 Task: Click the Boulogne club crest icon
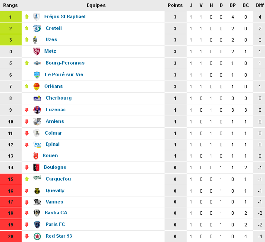point(36,168)
